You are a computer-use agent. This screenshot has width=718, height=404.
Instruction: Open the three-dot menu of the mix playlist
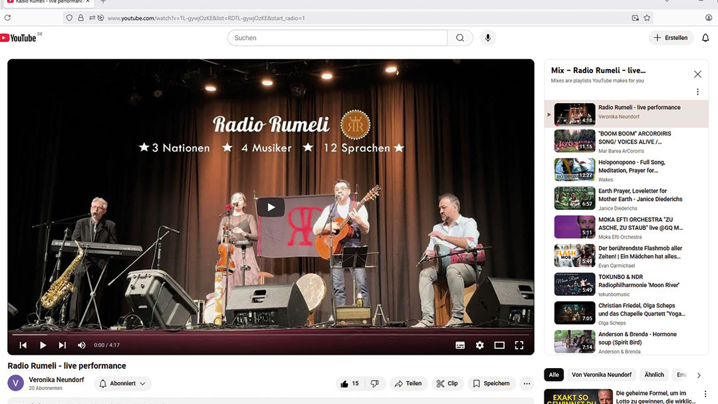pyautogui.click(x=697, y=92)
